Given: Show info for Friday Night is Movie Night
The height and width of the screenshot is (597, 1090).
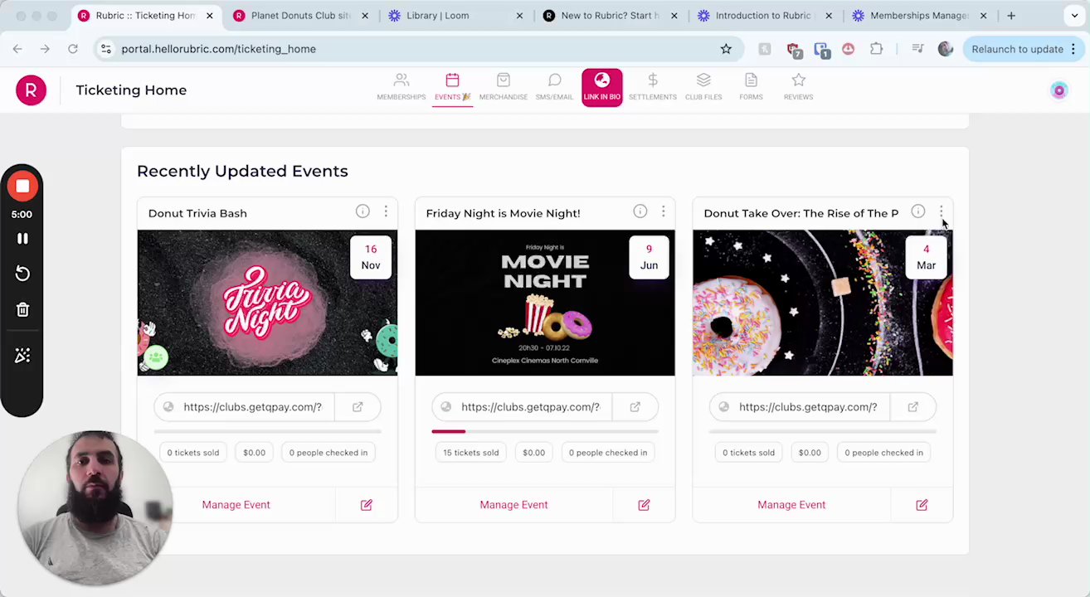Looking at the screenshot, I should pos(640,212).
